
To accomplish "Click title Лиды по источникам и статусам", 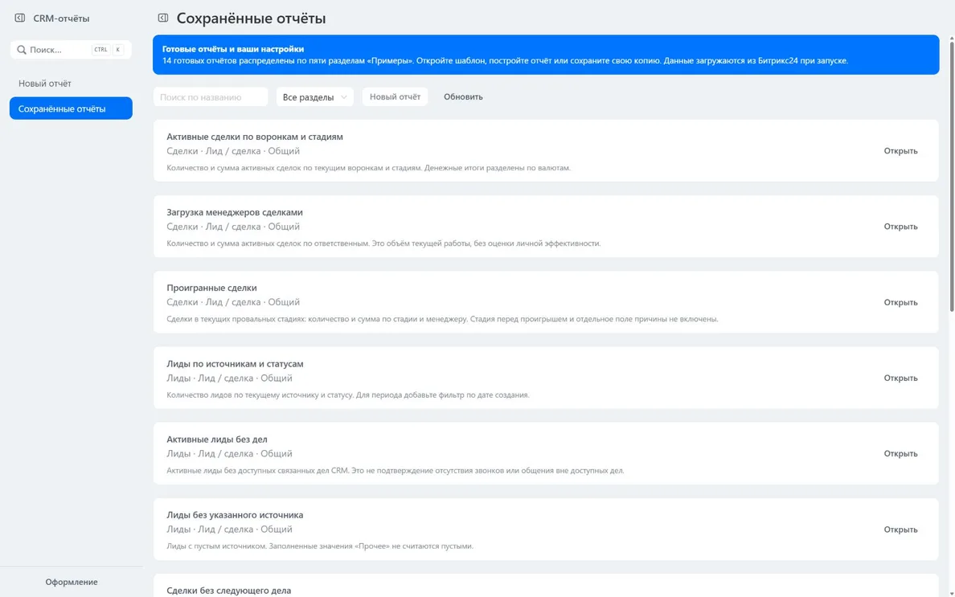I will tap(235, 364).
